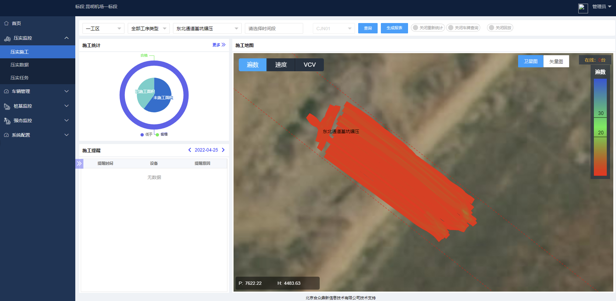Click the home icon beside 首页
The image size is (616, 301).
coord(7,23)
